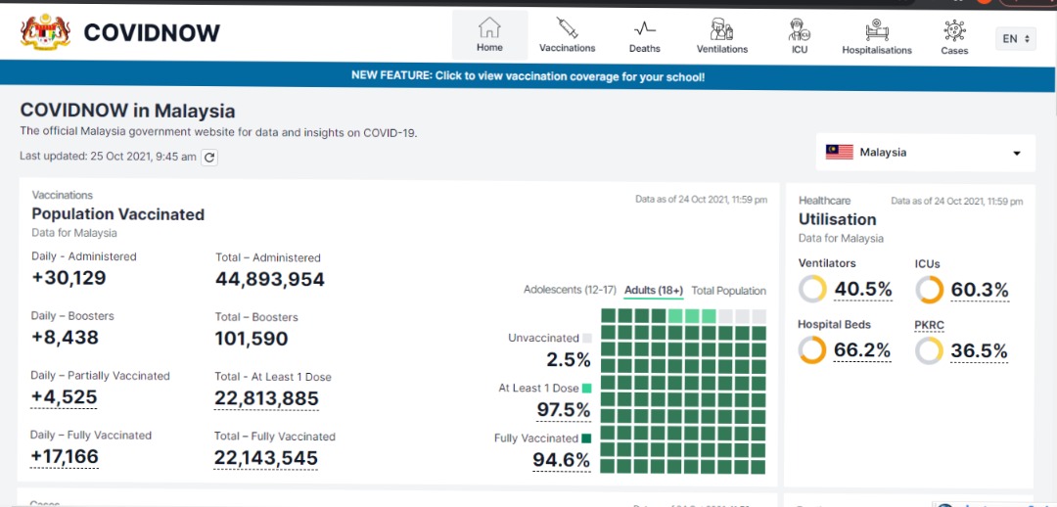Click PKRC 36.5% value
The height and width of the screenshot is (507, 1057).
coord(979,351)
